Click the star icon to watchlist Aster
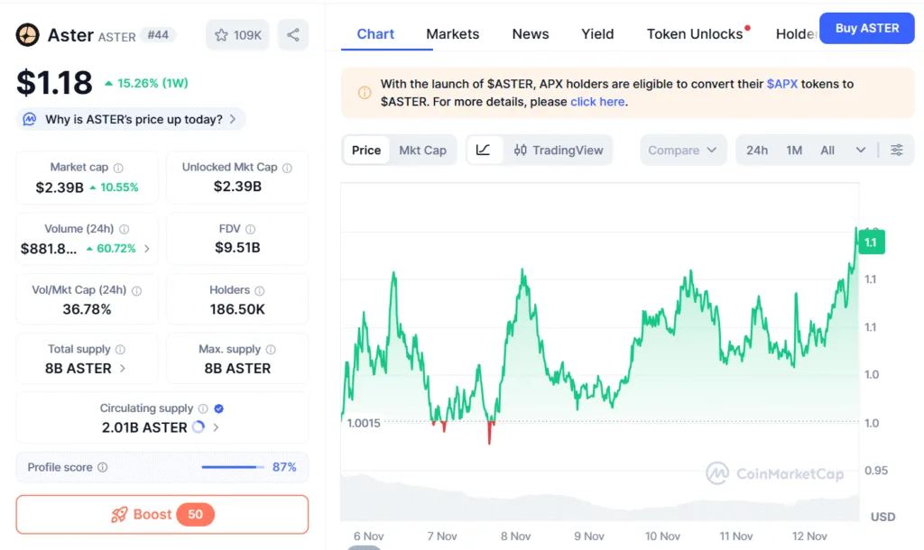This screenshot has height=550, width=924. coord(222,34)
